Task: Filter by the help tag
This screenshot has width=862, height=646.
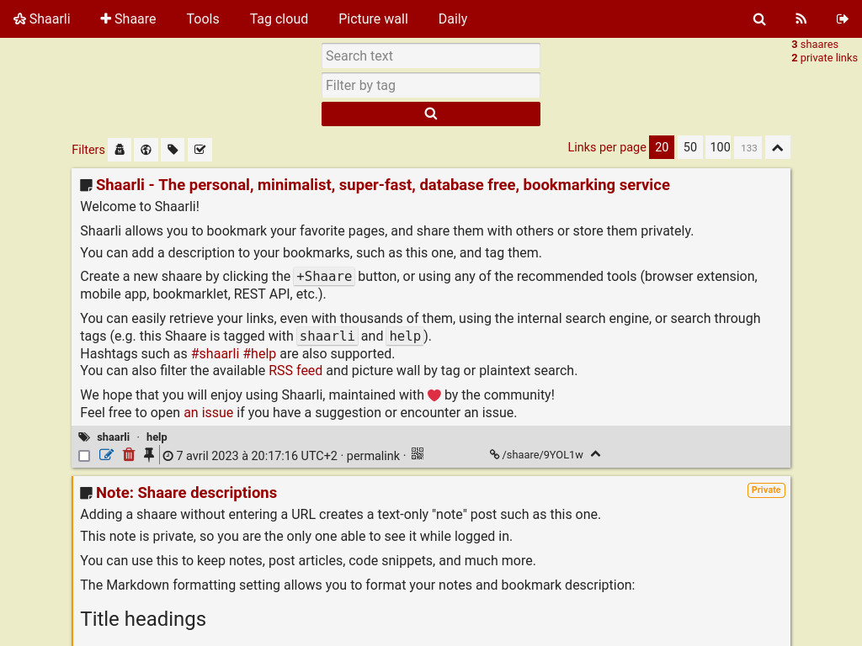Action: 157,437
